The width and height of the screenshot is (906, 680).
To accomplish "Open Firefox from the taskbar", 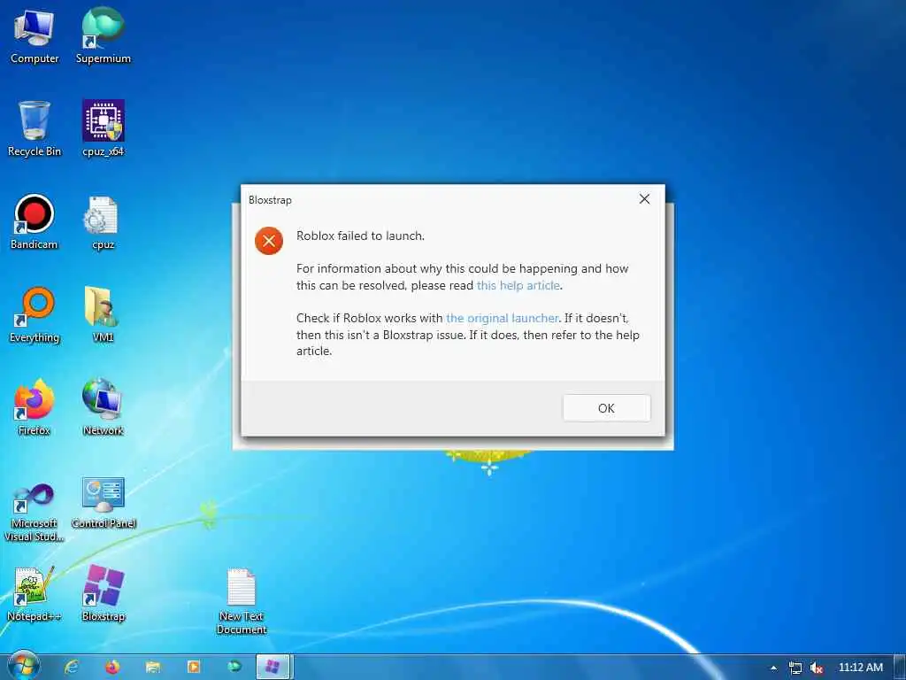I will pyautogui.click(x=112, y=668).
